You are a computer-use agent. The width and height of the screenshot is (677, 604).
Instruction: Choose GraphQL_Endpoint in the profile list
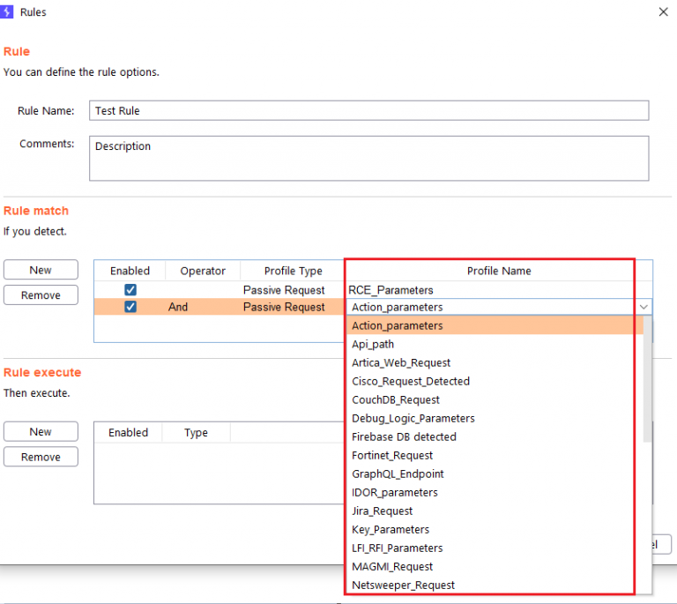[398, 474]
